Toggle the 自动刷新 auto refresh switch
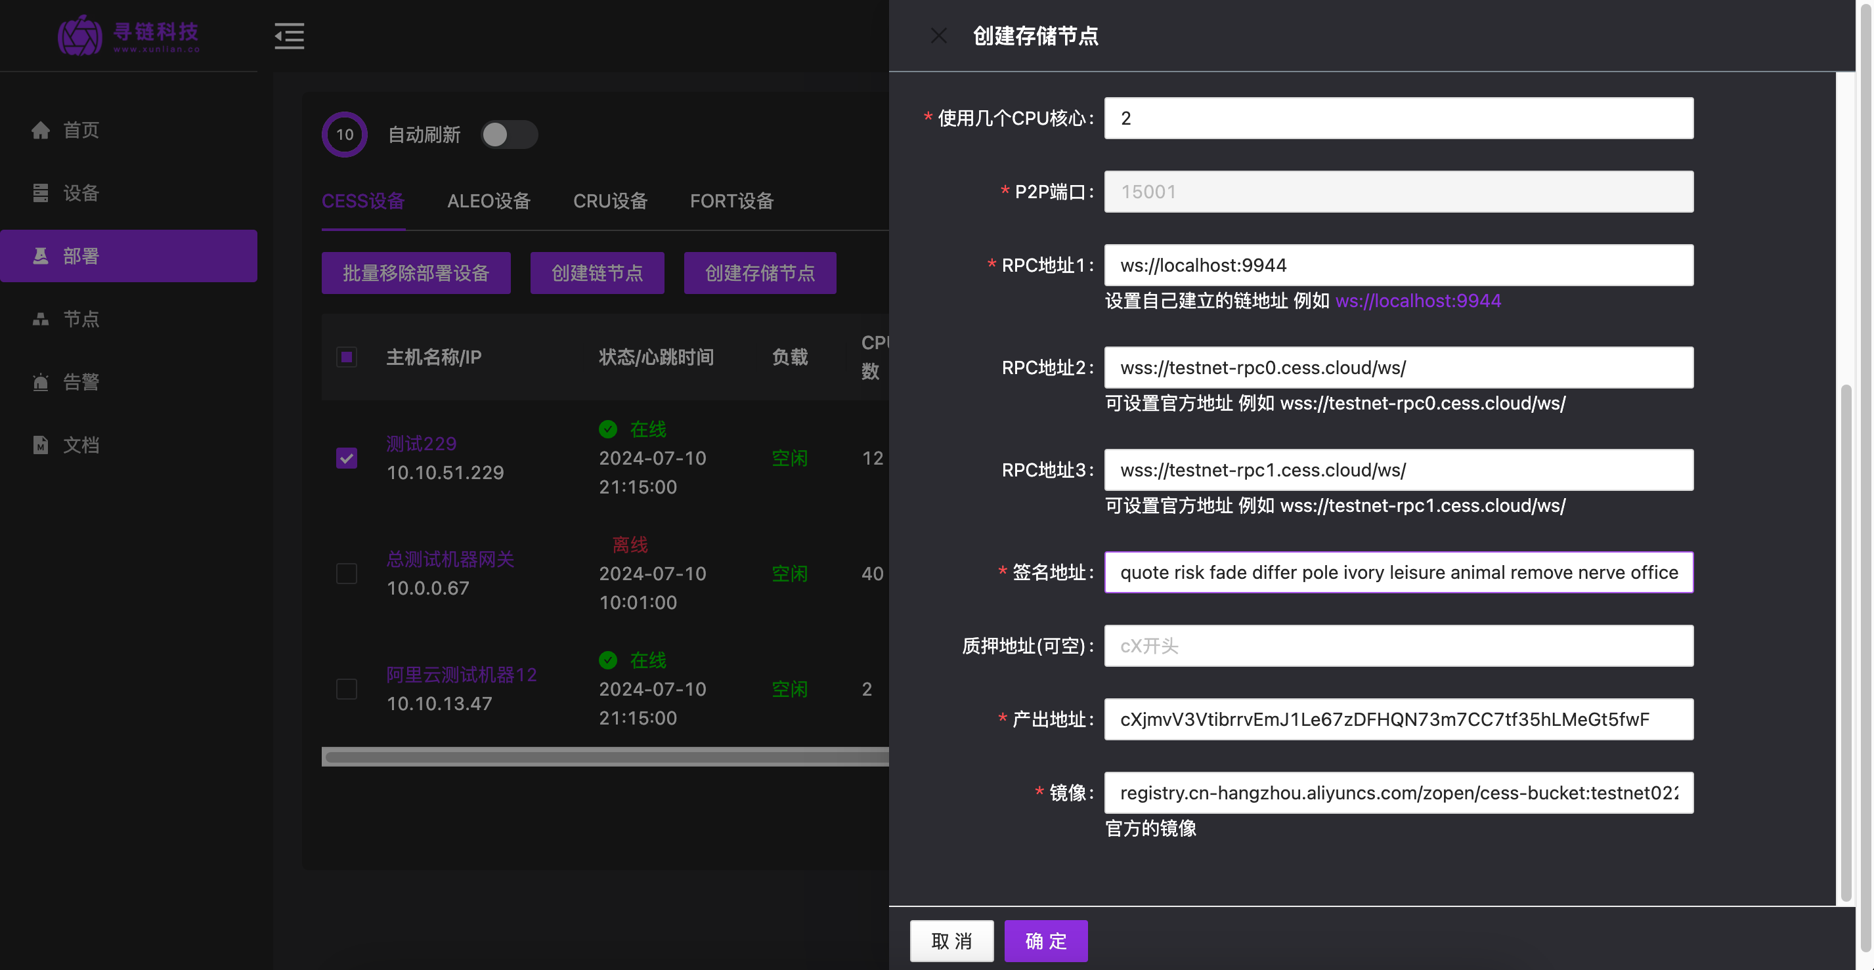The height and width of the screenshot is (970, 1874). (508, 135)
